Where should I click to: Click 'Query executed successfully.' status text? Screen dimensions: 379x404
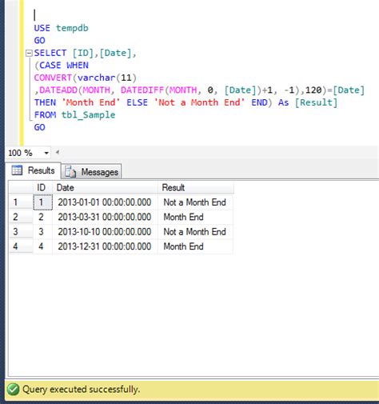coord(81,390)
